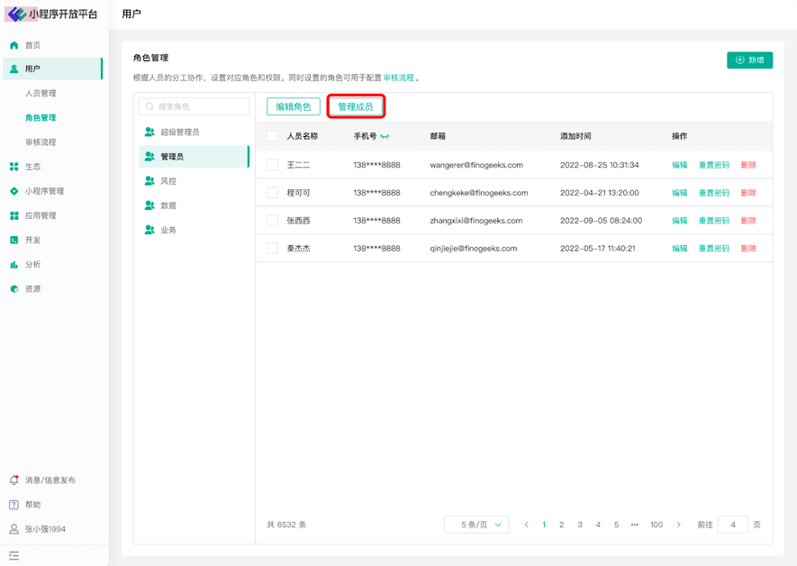Check the box for 王二二 row
The width and height of the screenshot is (797, 566).
(x=273, y=165)
